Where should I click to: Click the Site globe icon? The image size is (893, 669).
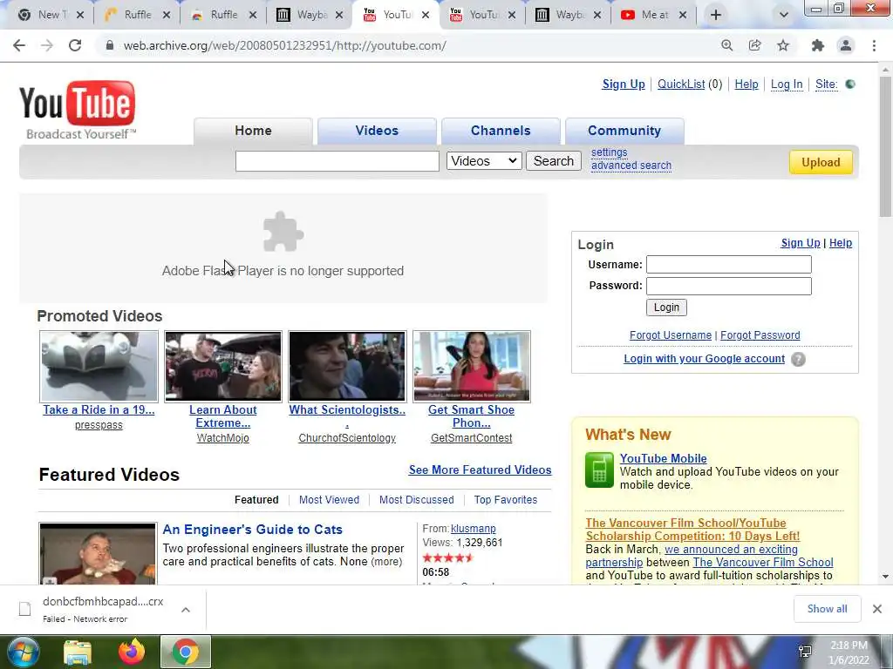click(850, 84)
